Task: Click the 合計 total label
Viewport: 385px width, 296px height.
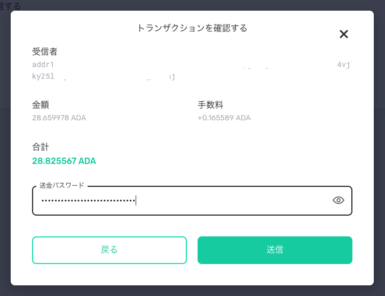Action: 41,146
